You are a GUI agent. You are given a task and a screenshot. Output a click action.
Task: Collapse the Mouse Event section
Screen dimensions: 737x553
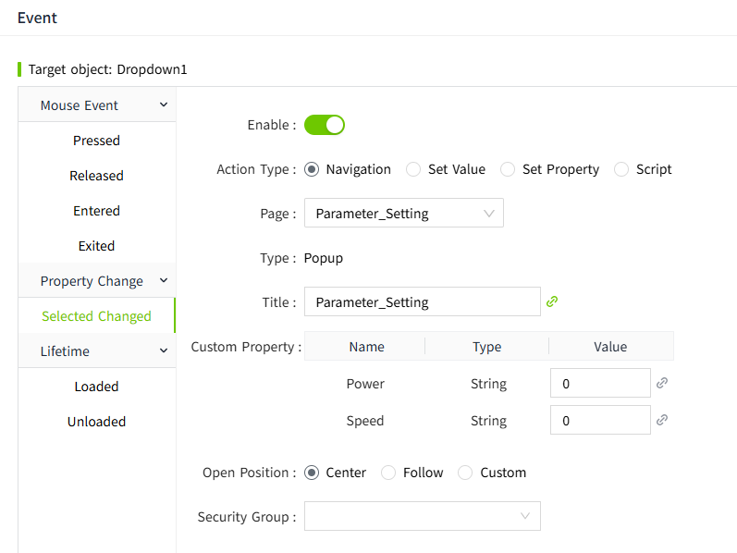(x=164, y=105)
